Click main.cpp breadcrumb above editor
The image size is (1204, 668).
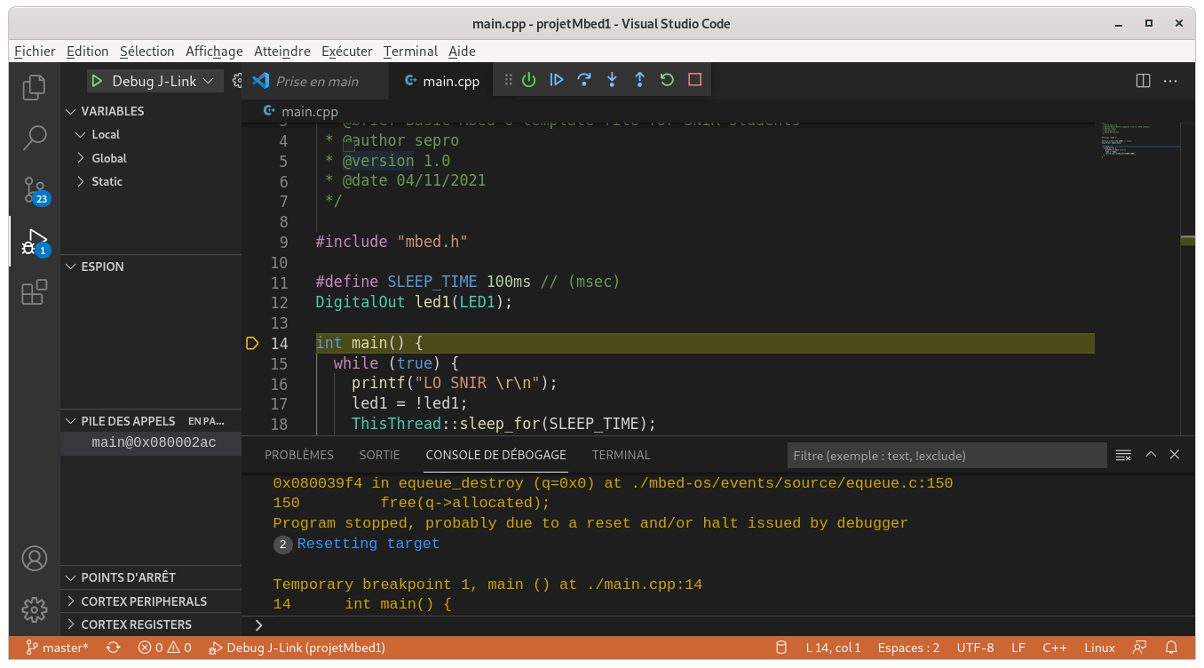click(x=302, y=112)
